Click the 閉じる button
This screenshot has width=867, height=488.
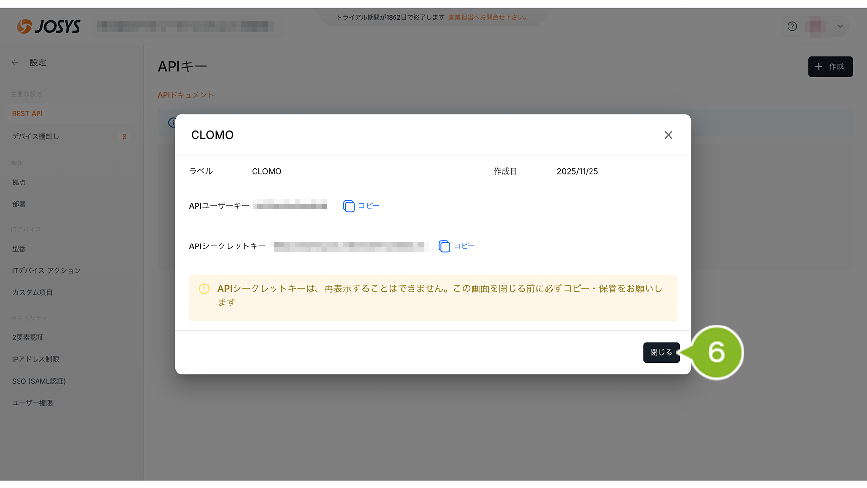coord(661,352)
